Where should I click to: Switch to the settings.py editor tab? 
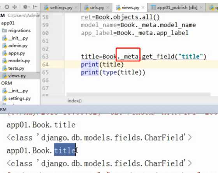point(60,7)
